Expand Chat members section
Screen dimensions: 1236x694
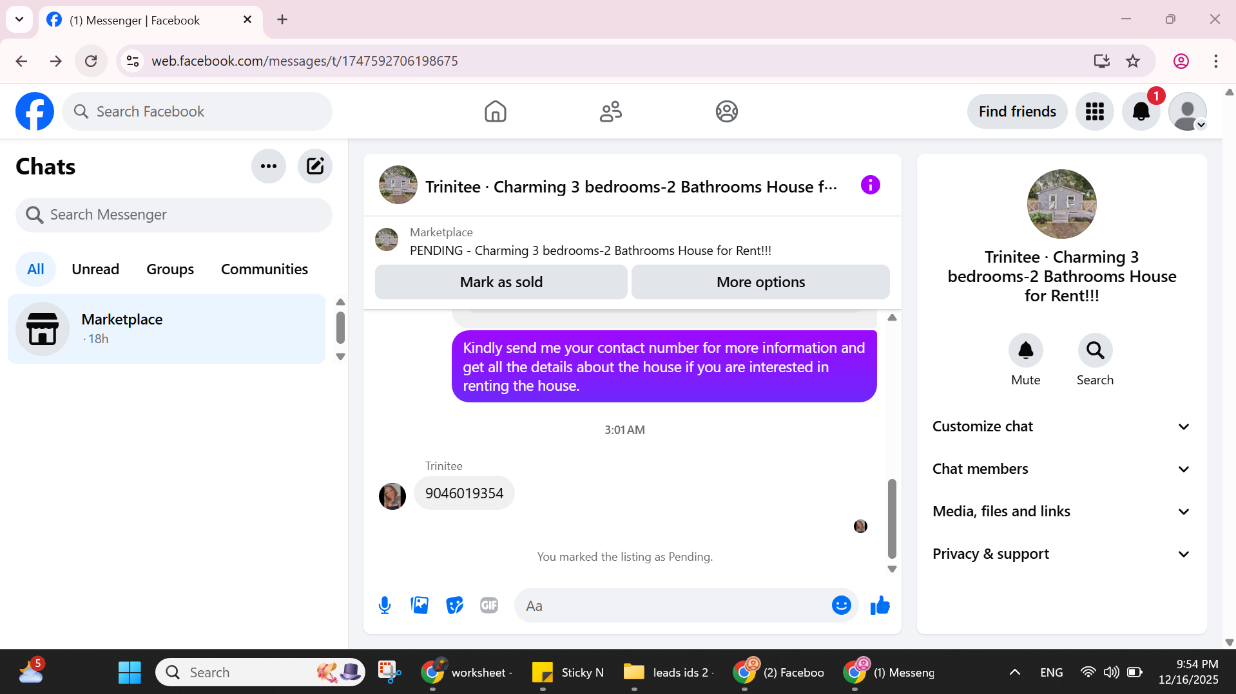tap(1061, 469)
